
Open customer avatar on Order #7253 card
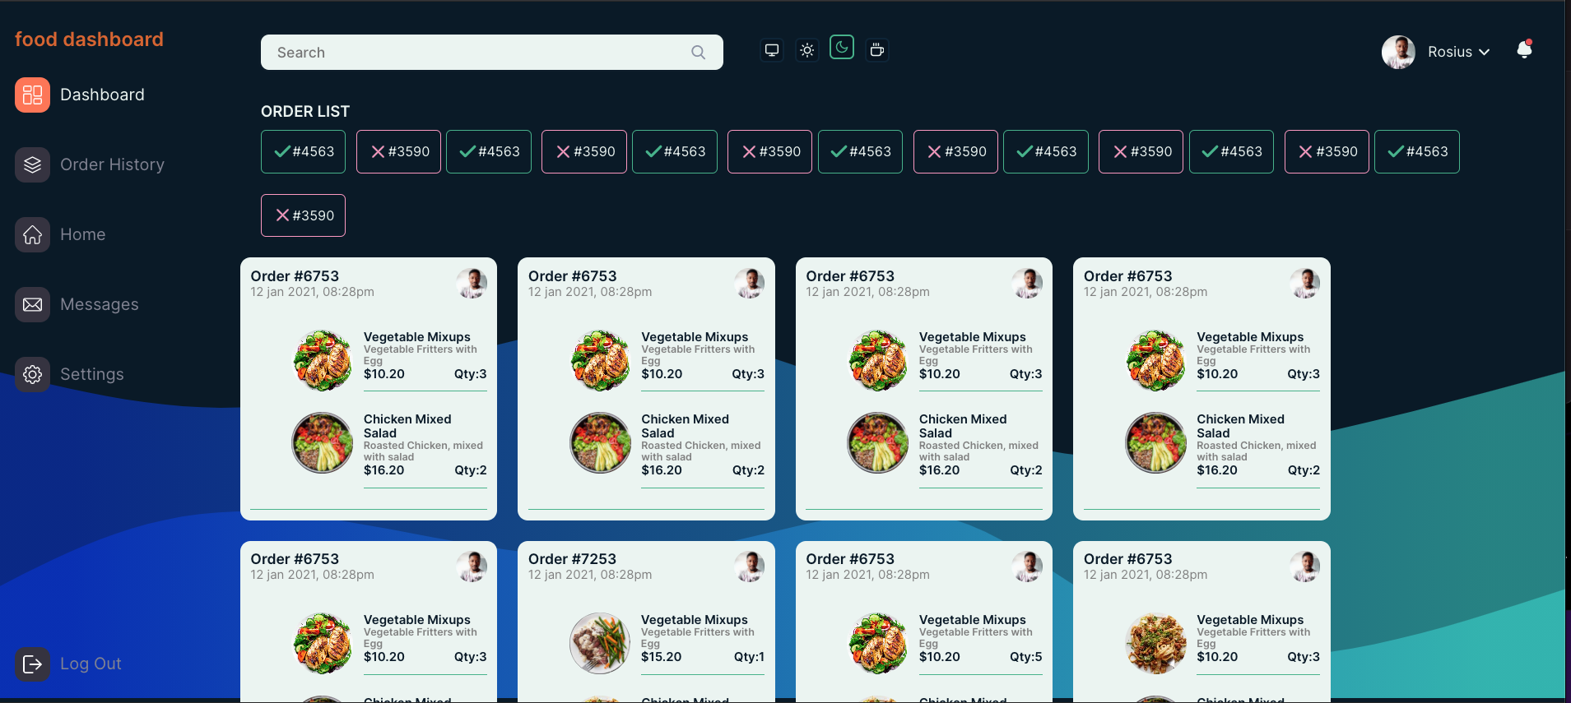[x=749, y=567]
